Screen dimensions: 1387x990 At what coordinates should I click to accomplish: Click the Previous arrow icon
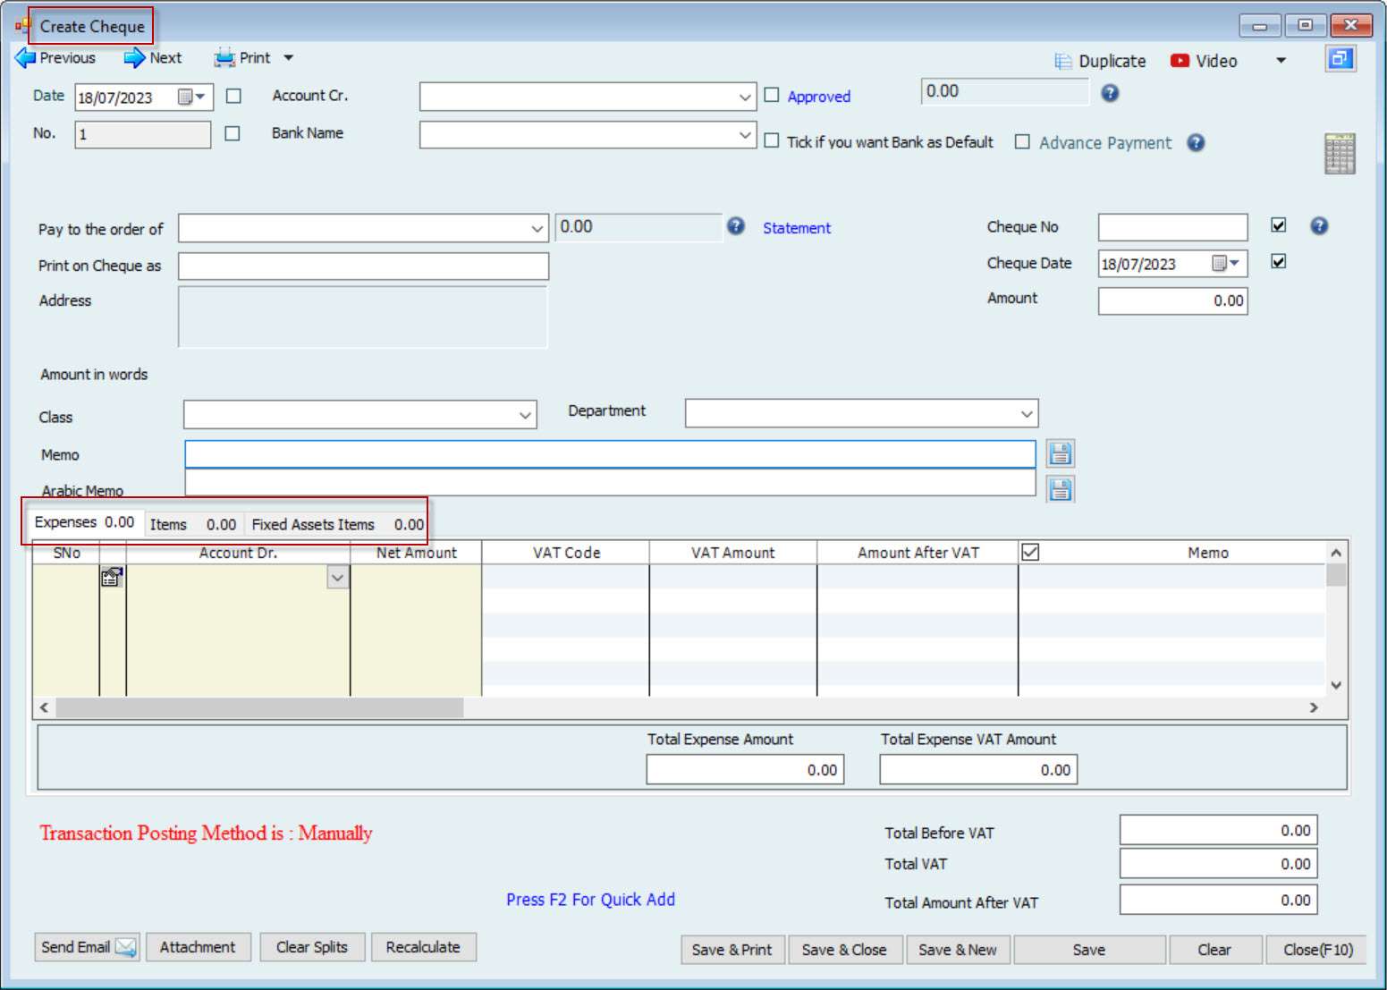[x=26, y=58]
